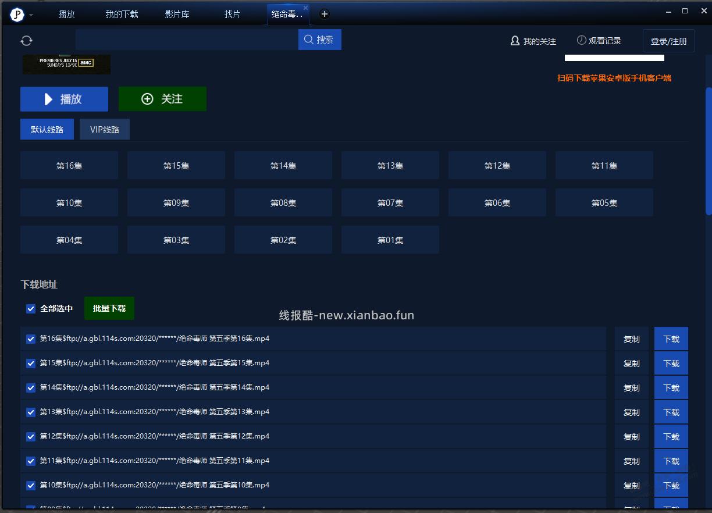Open a new tab with plus icon

325,14
